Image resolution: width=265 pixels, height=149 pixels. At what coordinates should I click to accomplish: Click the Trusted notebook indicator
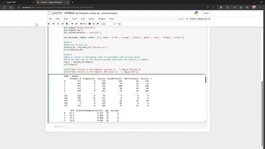(181, 19)
